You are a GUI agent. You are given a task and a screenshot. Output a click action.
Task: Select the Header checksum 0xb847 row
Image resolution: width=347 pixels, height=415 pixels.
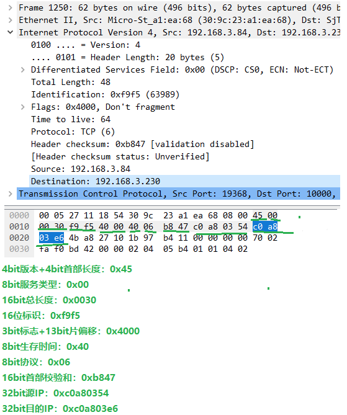coord(184,145)
